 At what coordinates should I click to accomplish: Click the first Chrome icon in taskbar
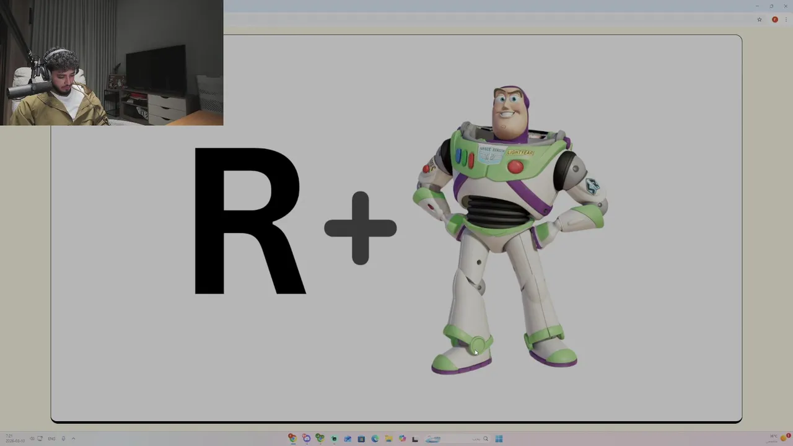point(292,439)
